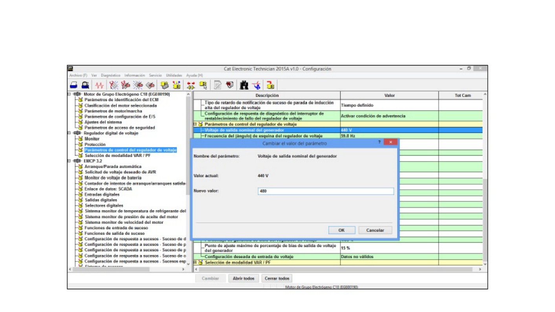Open the ECM summary toolbar icon

[165, 85]
